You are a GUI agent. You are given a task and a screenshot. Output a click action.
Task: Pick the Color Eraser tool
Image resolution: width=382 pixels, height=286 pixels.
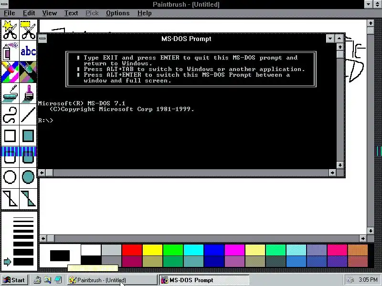(10, 72)
